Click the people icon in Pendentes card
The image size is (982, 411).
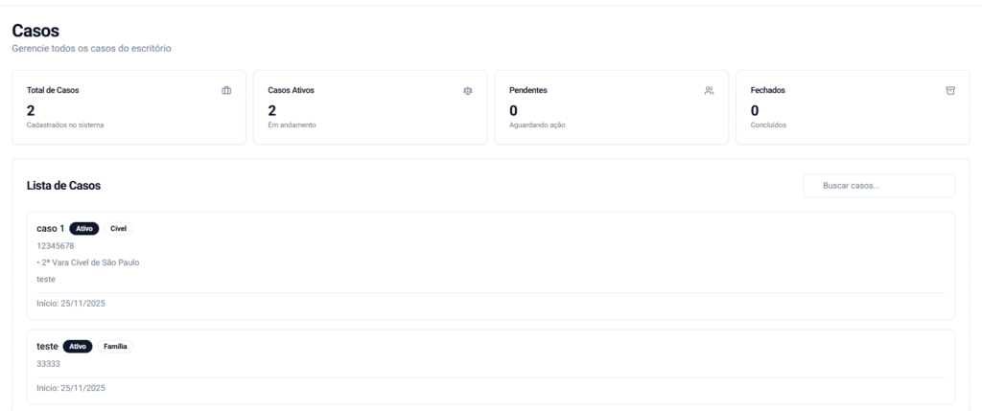[709, 91]
